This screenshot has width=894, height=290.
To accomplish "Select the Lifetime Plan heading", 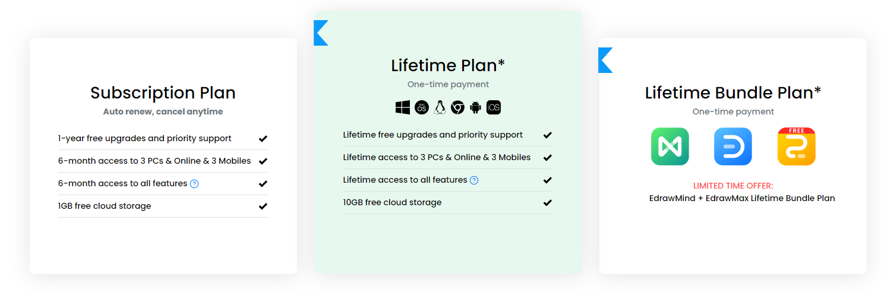I will point(448,65).
